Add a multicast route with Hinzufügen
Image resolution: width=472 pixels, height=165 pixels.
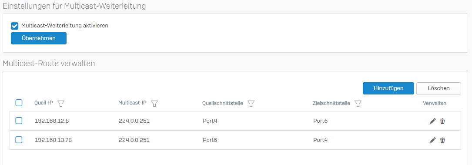pyautogui.click(x=388, y=88)
